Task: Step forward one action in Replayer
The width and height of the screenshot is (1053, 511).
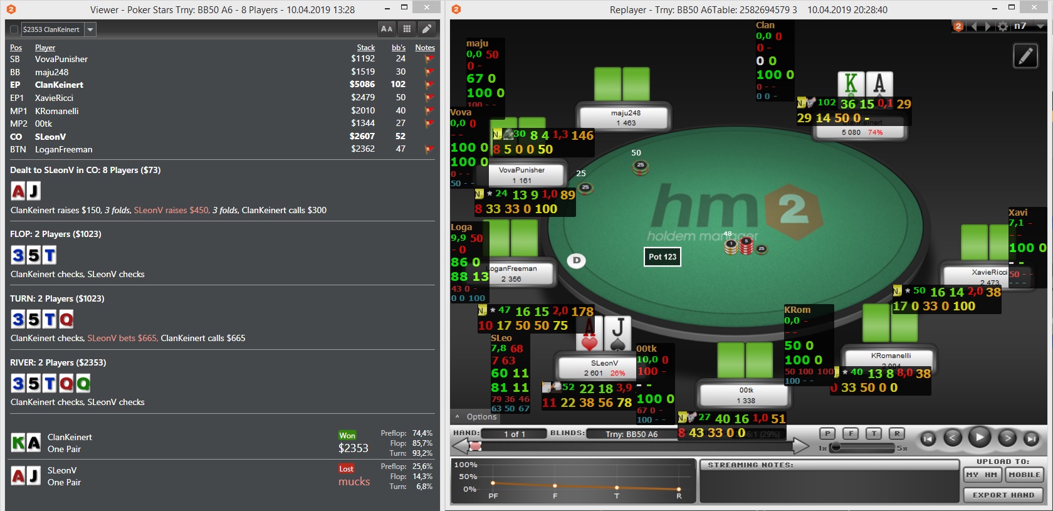Action: coord(1007,438)
